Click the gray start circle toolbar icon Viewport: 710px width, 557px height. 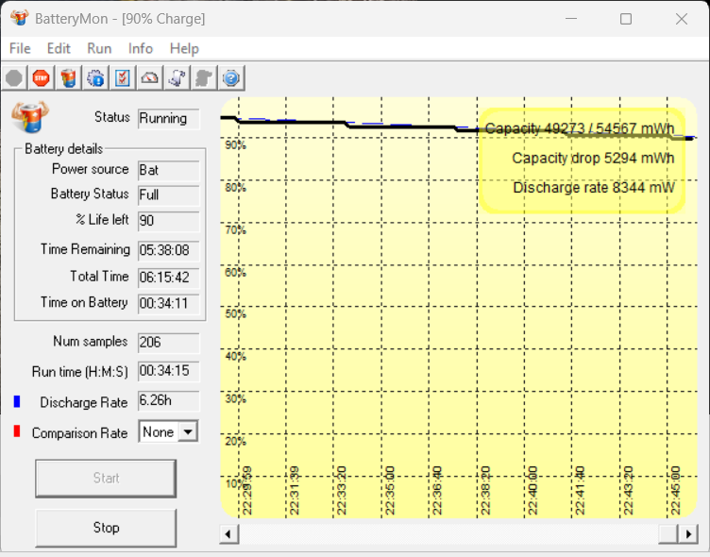tap(14, 78)
